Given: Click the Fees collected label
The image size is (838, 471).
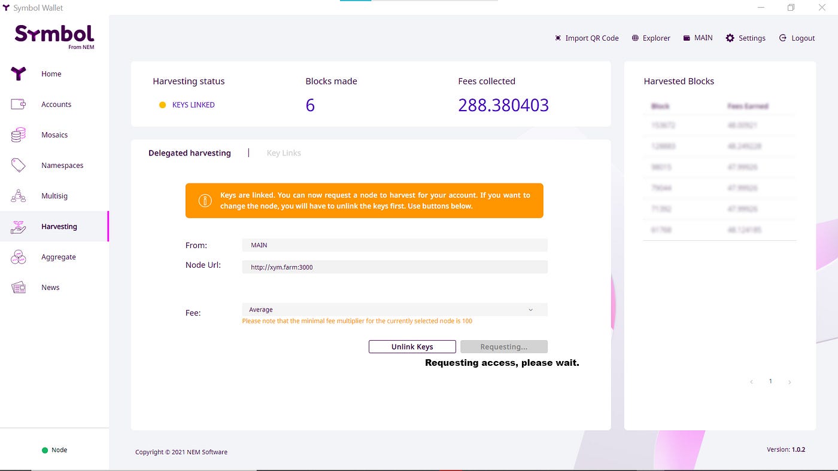Looking at the screenshot, I should (x=487, y=81).
